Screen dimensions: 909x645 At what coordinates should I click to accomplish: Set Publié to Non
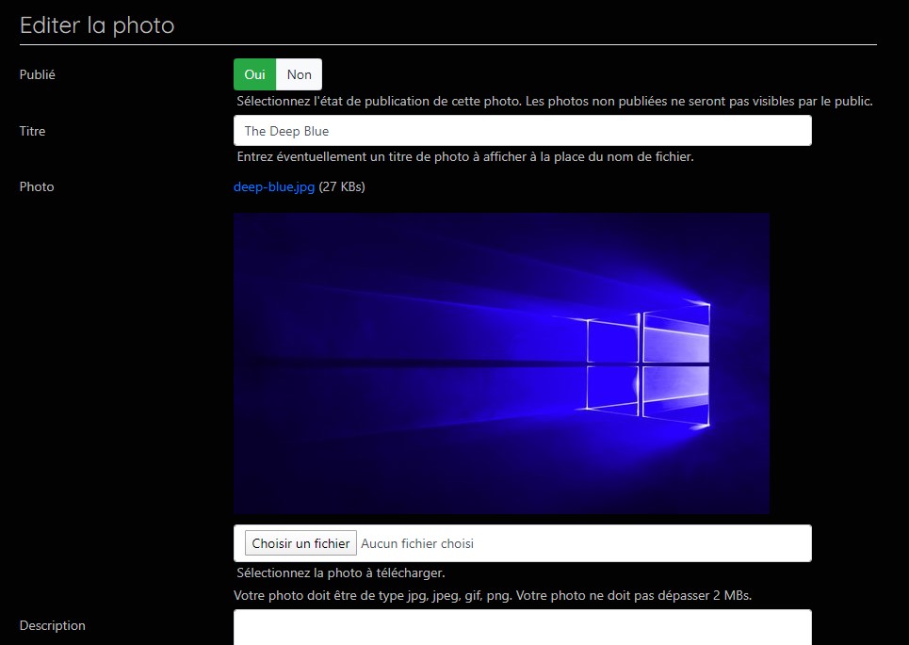coord(300,74)
